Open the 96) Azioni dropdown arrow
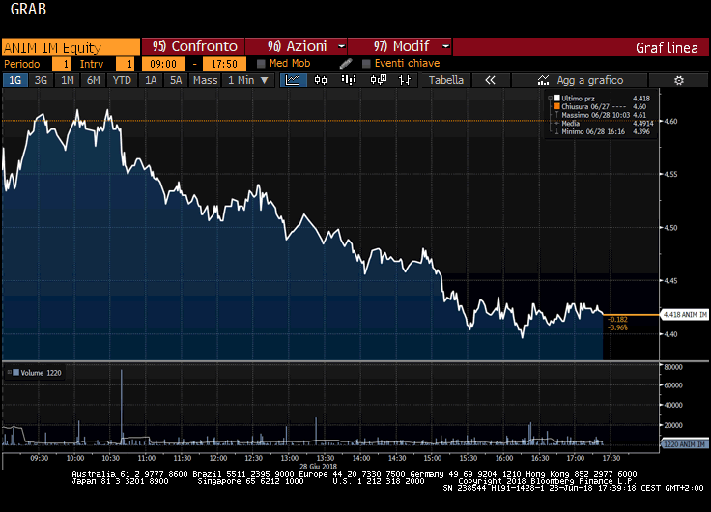 342,46
